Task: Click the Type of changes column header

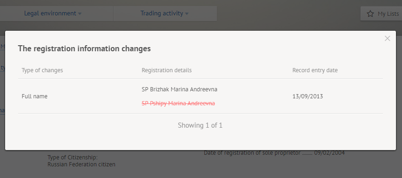Action: tap(42, 70)
